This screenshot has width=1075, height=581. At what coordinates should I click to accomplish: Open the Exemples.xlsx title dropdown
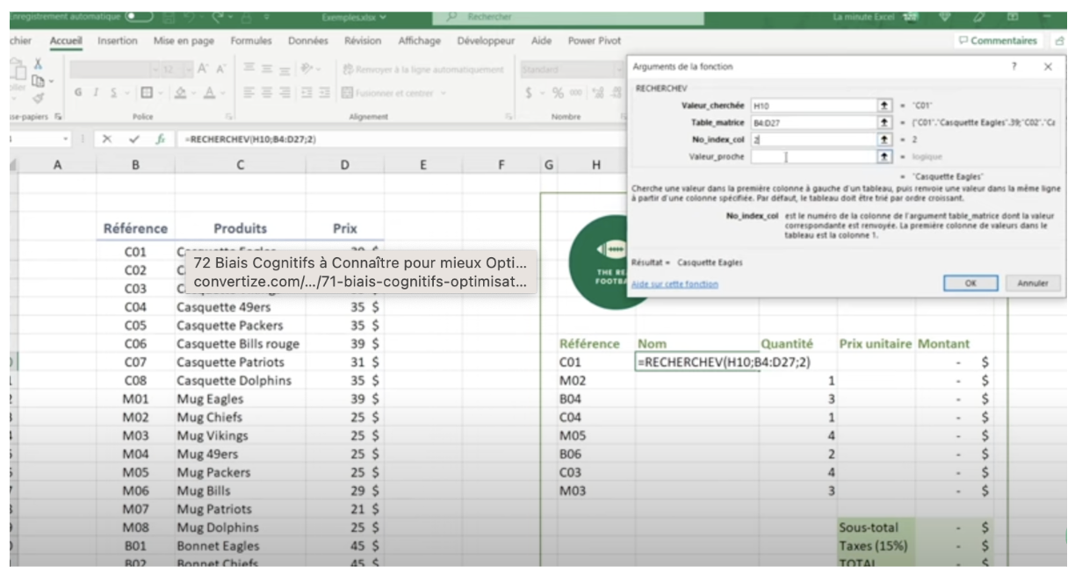point(384,17)
